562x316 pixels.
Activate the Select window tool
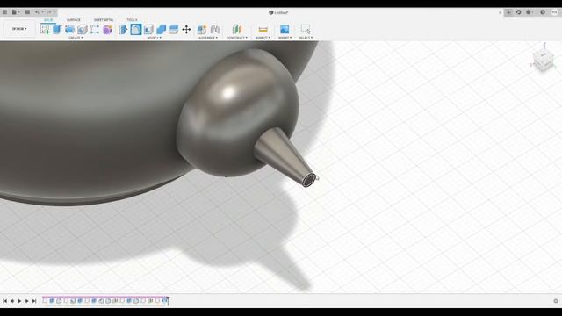tap(306, 29)
